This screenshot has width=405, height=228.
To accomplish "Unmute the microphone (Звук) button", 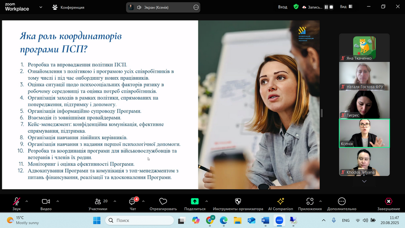I will (x=17, y=202).
